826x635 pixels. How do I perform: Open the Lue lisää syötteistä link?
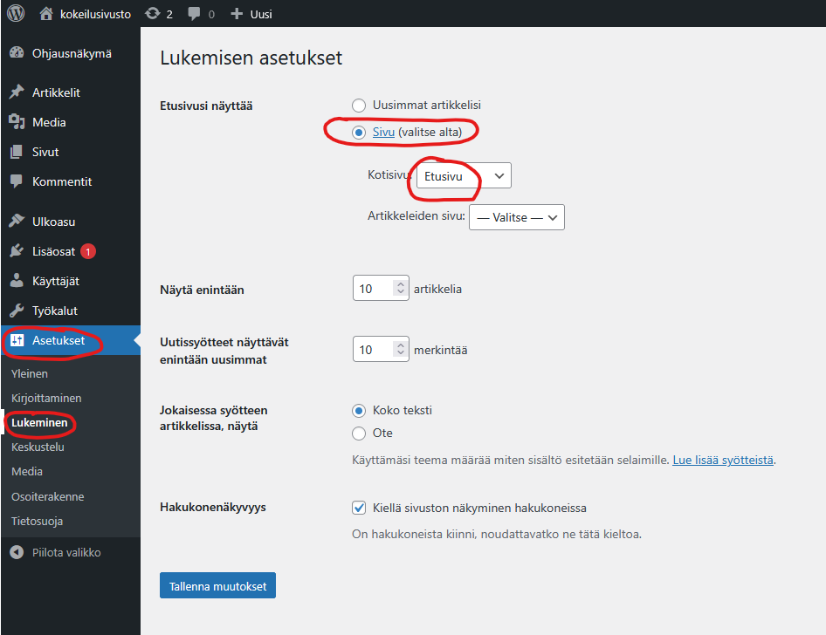click(x=723, y=460)
